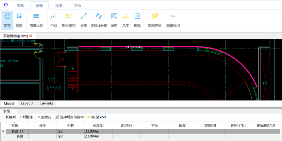Image resolution: width=282 pixels, height=141 pixels.
Task: Click the 新建列 new column button
Action: (x=9, y=117)
